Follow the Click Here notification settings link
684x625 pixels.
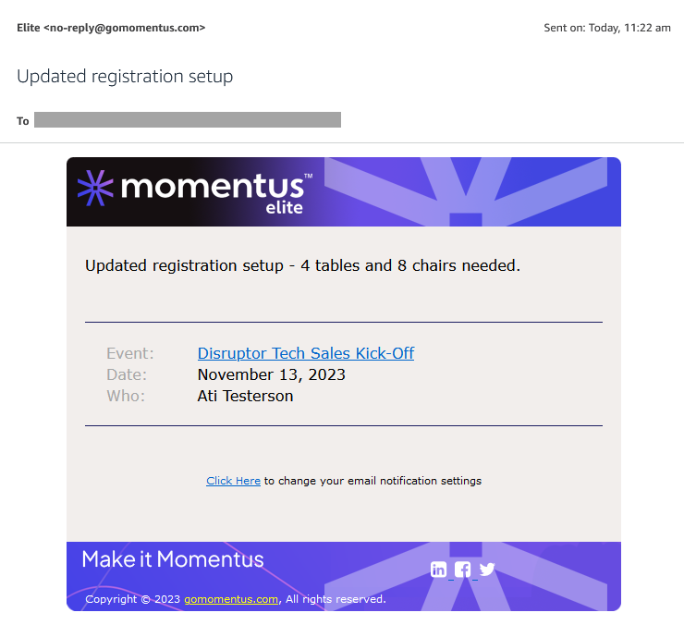point(233,481)
